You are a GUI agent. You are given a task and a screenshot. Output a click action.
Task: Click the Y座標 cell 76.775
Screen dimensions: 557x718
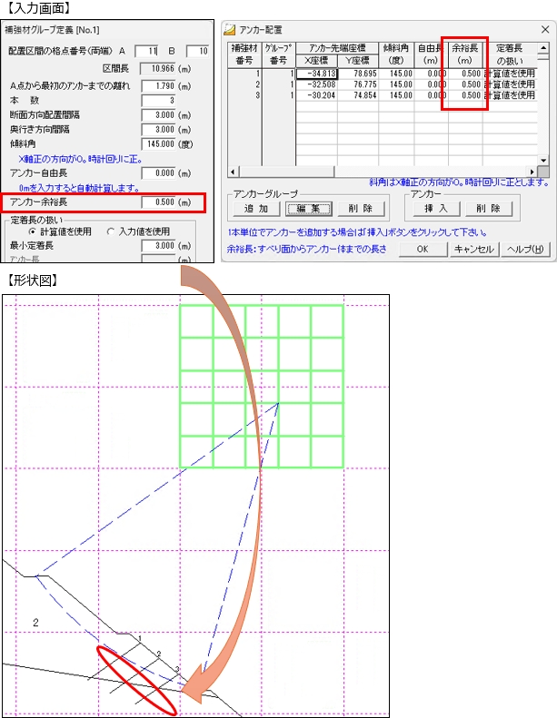point(358,84)
